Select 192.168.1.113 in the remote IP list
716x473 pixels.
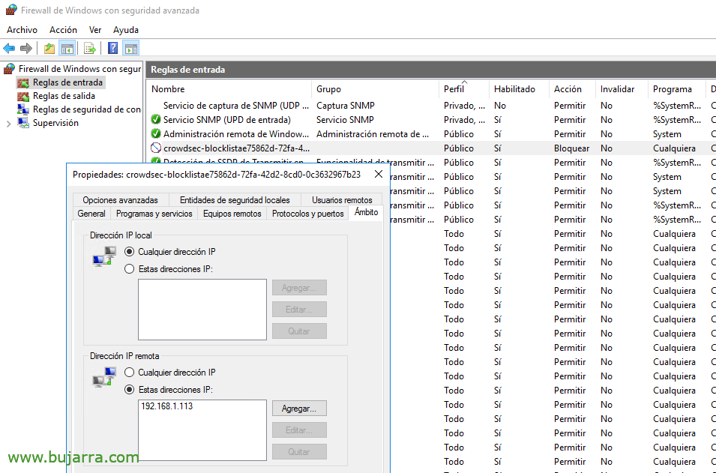tap(166, 406)
